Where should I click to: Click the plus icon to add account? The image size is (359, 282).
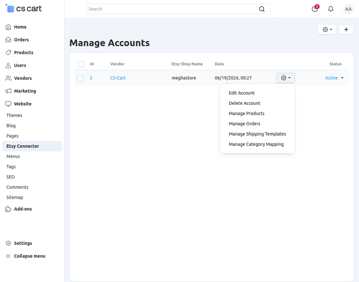pos(346,29)
